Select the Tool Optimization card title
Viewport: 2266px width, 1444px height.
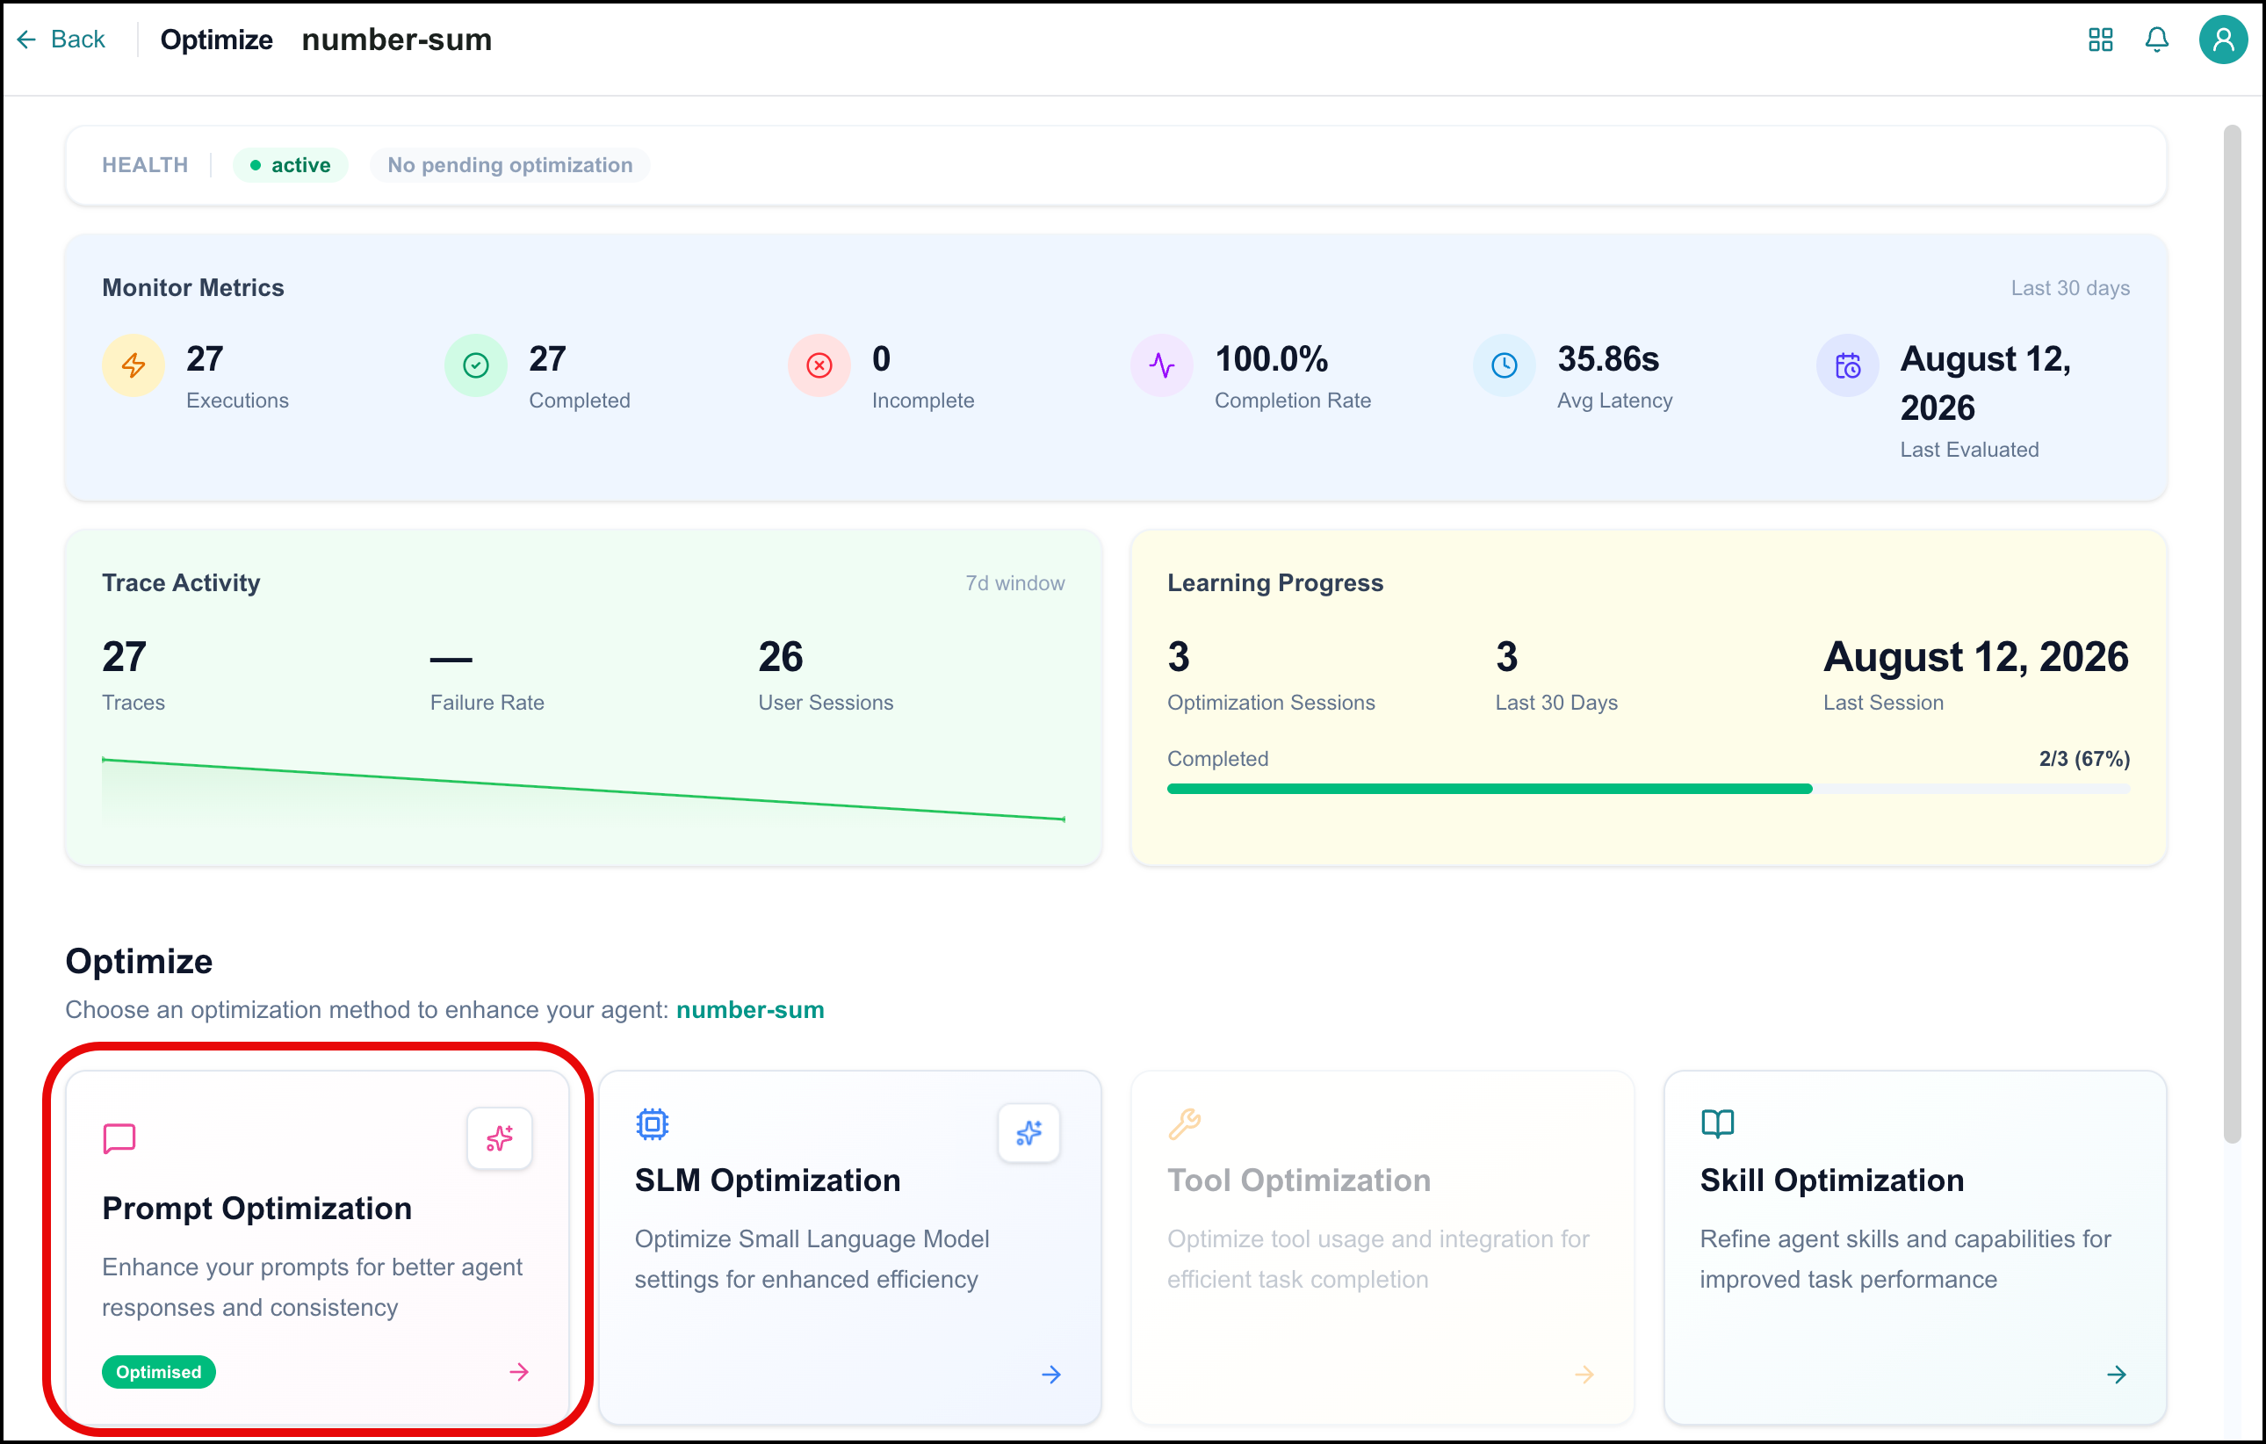(x=1299, y=1180)
